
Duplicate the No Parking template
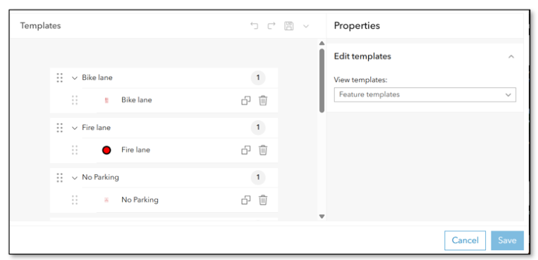246,200
